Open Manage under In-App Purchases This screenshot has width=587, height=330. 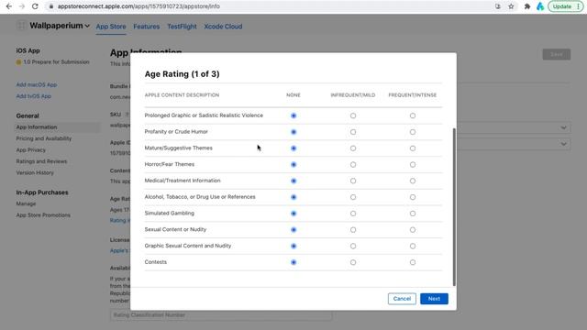26,203
